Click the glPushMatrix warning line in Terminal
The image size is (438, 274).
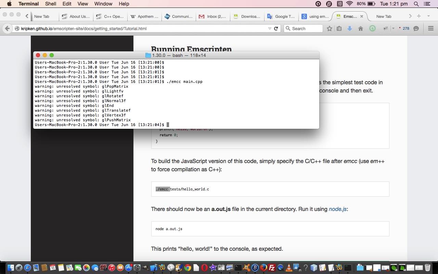point(82,120)
